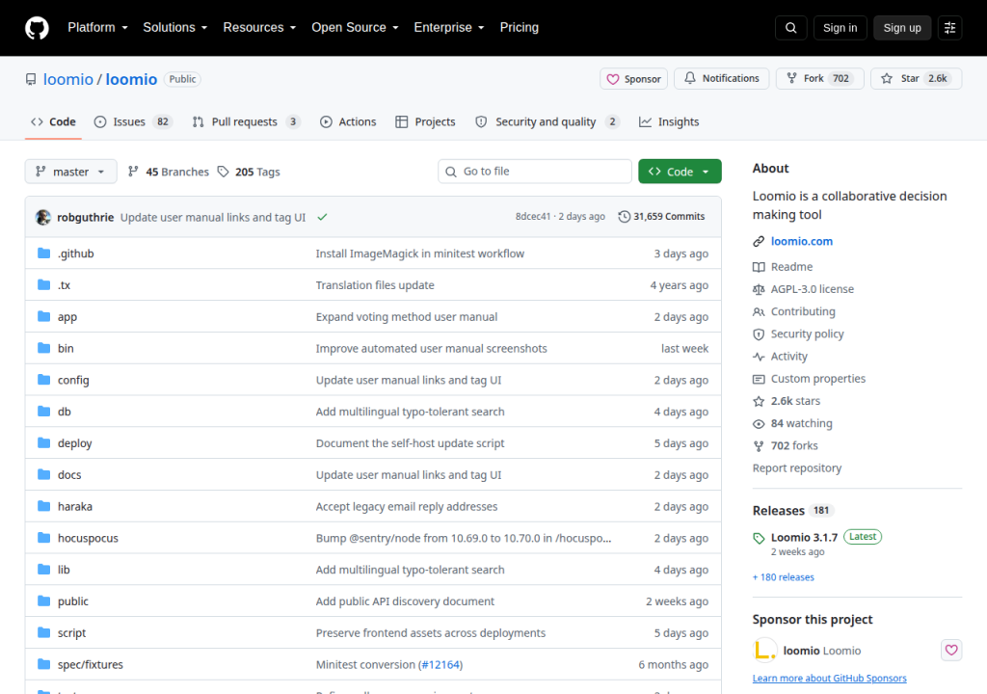
Task: Open commit hash 8dcec41
Action: point(532,217)
